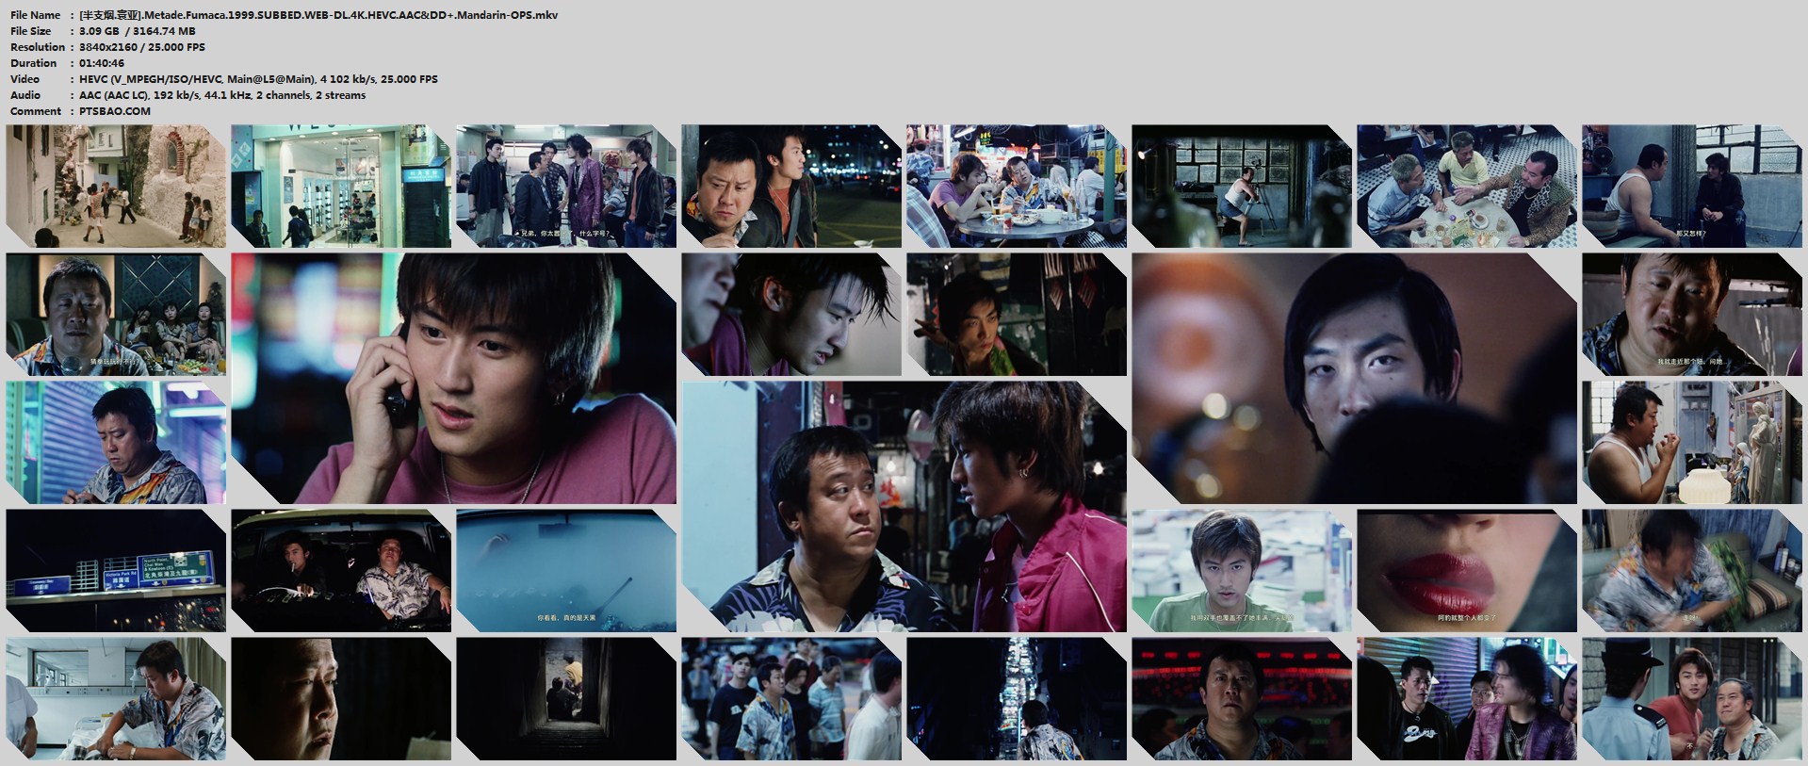Open the heavyset man close-up beside the bob-haircut frame

[1692, 315]
